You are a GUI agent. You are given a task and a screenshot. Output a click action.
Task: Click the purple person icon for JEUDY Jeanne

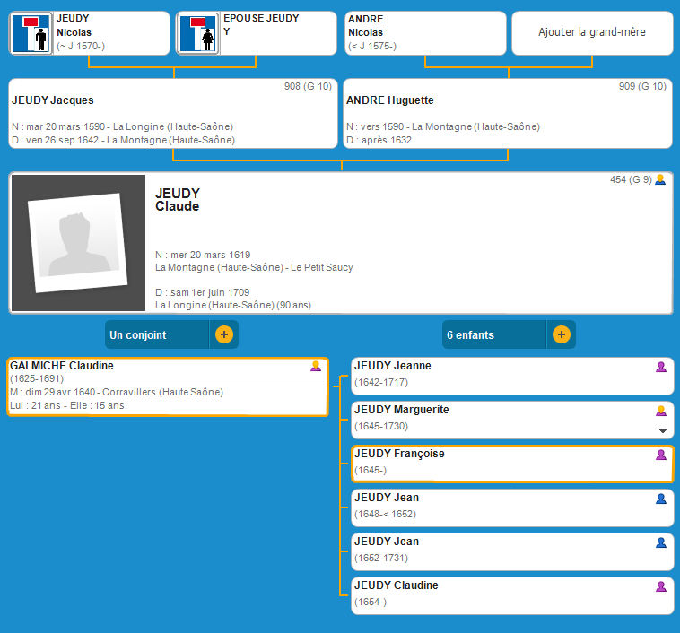661,367
